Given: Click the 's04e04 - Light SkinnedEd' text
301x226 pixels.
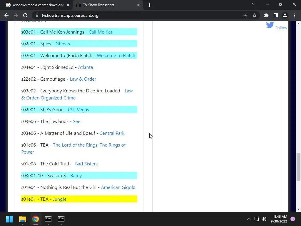Looking at the screenshot, I should 47,67.
